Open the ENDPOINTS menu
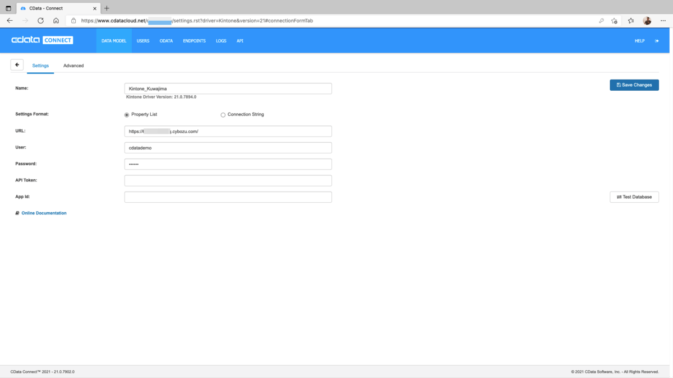Image resolution: width=673 pixels, height=378 pixels. tap(194, 41)
